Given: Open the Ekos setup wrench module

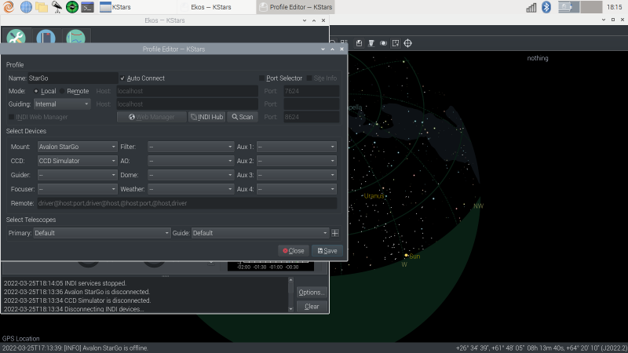Looking at the screenshot, I should tap(16, 37).
